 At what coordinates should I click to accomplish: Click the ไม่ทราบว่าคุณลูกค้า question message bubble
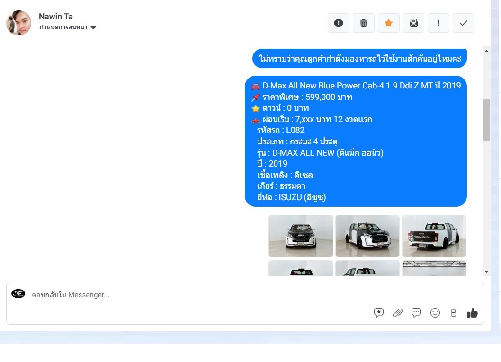point(359,58)
